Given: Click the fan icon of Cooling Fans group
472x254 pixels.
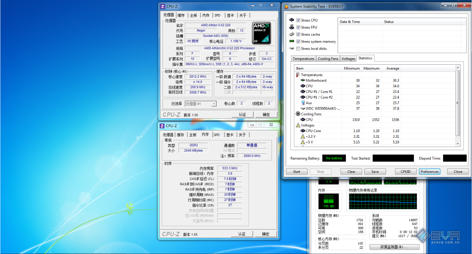Looking at the screenshot, I should click(x=298, y=114).
